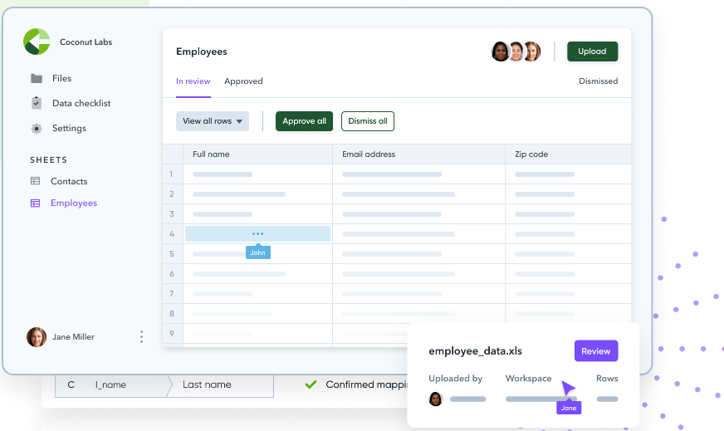Screen dimensions: 724x431
Task: Click Jane Miller's profile avatar
Action: click(x=37, y=337)
